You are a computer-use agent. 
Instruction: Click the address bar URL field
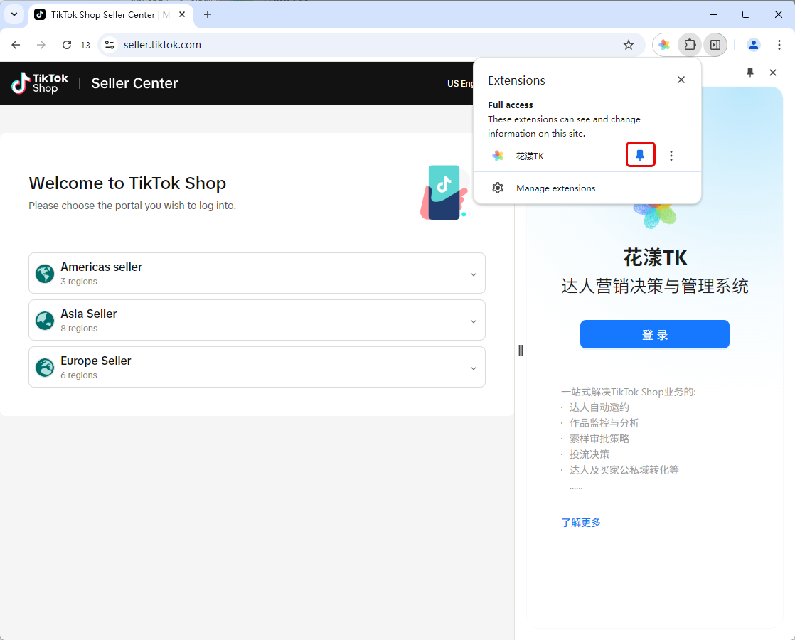coord(356,45)
